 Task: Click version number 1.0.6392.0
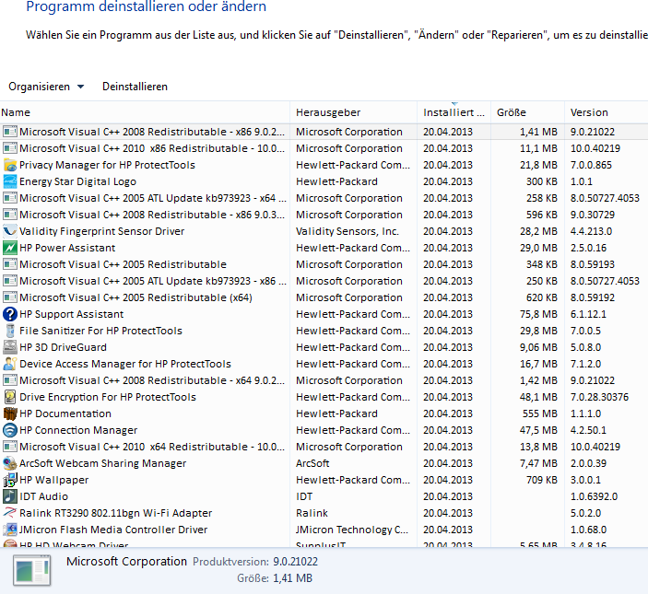[x=594, y=496]
